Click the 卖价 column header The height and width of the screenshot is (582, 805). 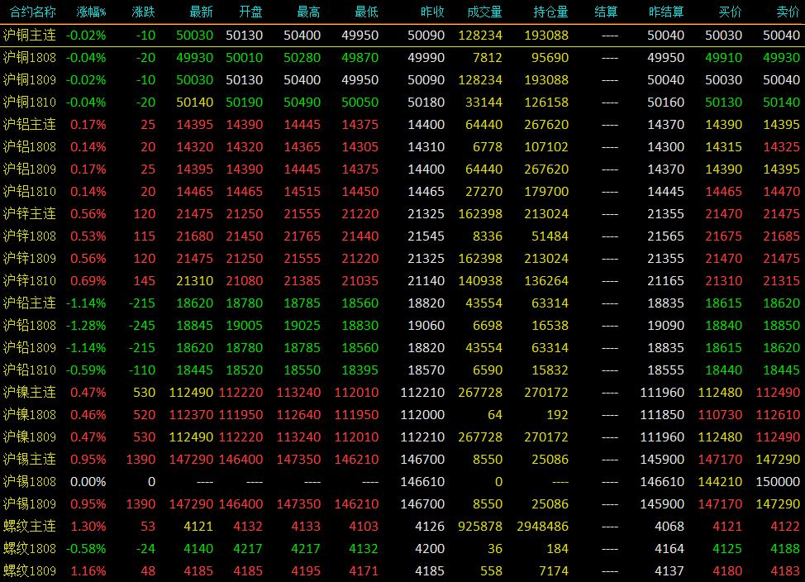click(788, 12)
